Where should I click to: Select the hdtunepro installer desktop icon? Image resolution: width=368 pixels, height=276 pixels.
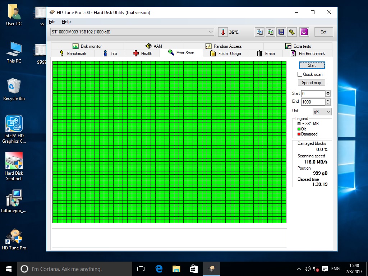click(x=14, y=201)
